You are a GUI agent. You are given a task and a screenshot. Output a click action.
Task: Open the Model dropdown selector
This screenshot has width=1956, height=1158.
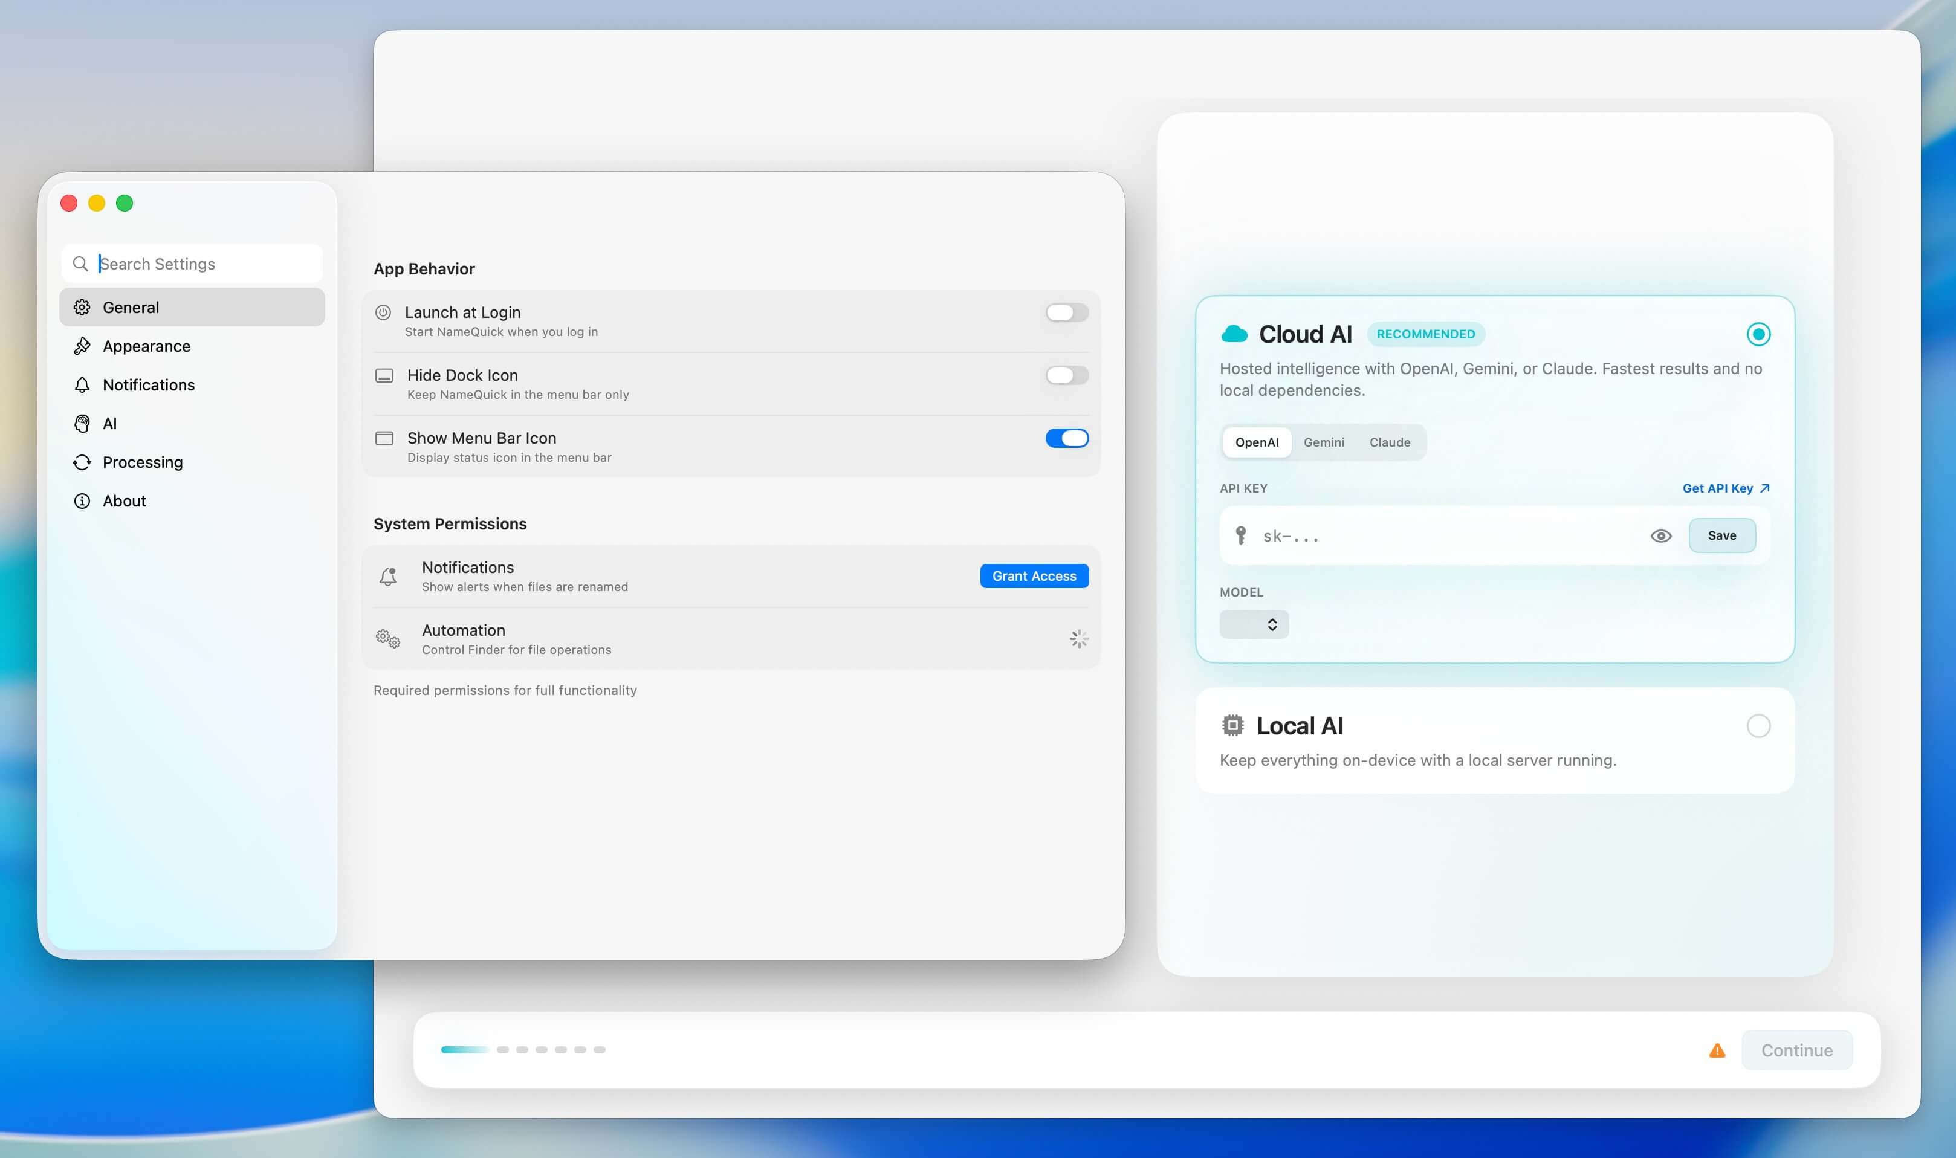click(1253, 624)
